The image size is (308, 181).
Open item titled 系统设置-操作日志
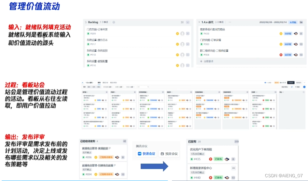(x=97, y=40)
